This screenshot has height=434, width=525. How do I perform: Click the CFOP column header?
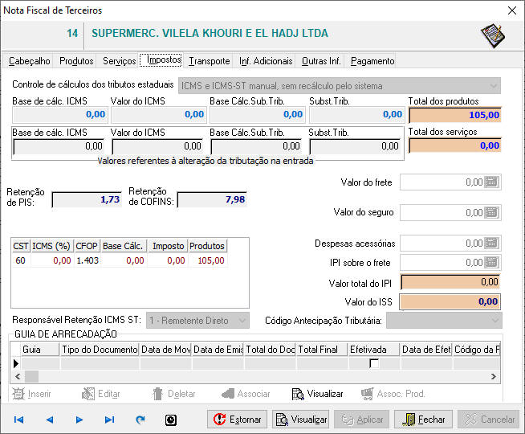coord(87,246)
